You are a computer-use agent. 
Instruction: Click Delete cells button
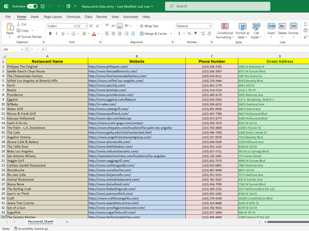coord(282,30)
